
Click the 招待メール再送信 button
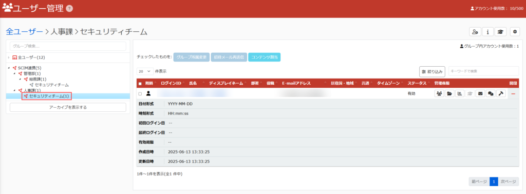pyautogui.click(x=229, y=57)
